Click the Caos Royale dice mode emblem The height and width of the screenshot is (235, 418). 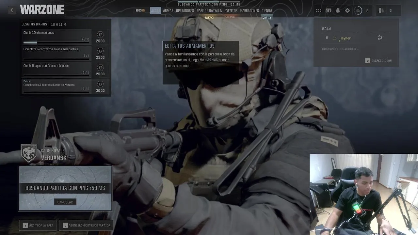[x=29, y=154]
